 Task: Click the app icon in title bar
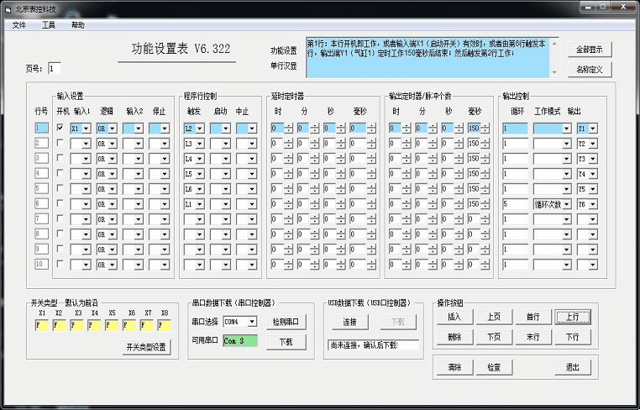(x=8, y=9)
